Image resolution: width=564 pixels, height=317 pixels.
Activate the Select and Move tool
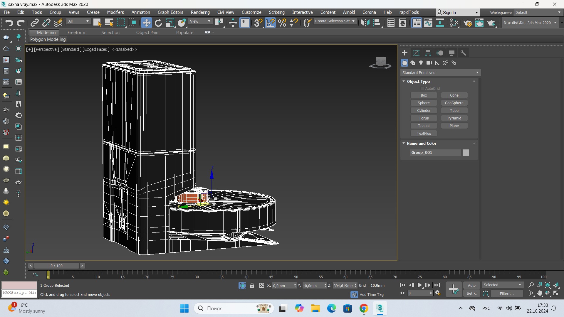pos(146,23)
